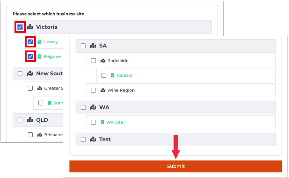Uncheck the Upwey site checkbox
289x178 pixels.
tap(30, 42)
